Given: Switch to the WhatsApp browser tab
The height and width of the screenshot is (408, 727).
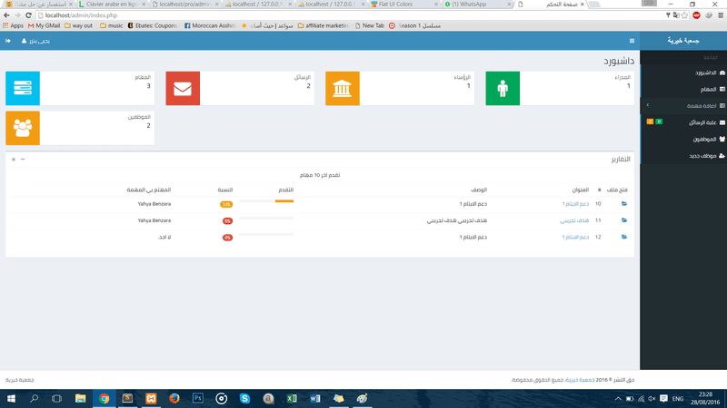Looking at the screenshot, I should coord(476,5).
